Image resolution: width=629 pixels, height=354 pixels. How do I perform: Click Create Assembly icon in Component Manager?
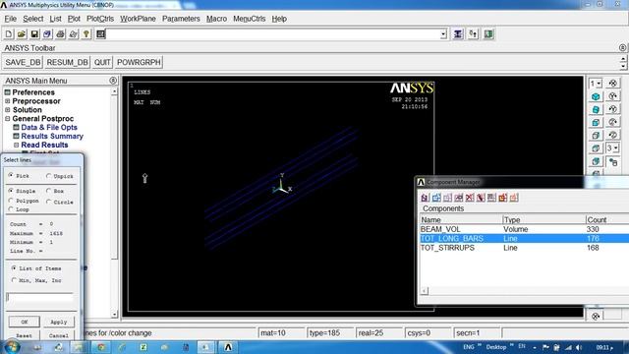point(436,198)
